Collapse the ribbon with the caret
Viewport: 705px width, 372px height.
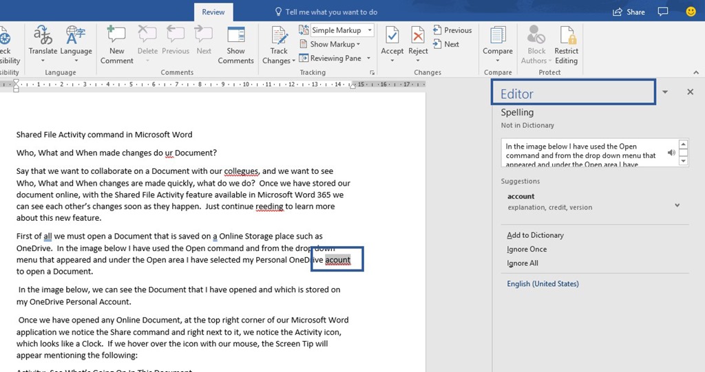(x=696, y=72)
